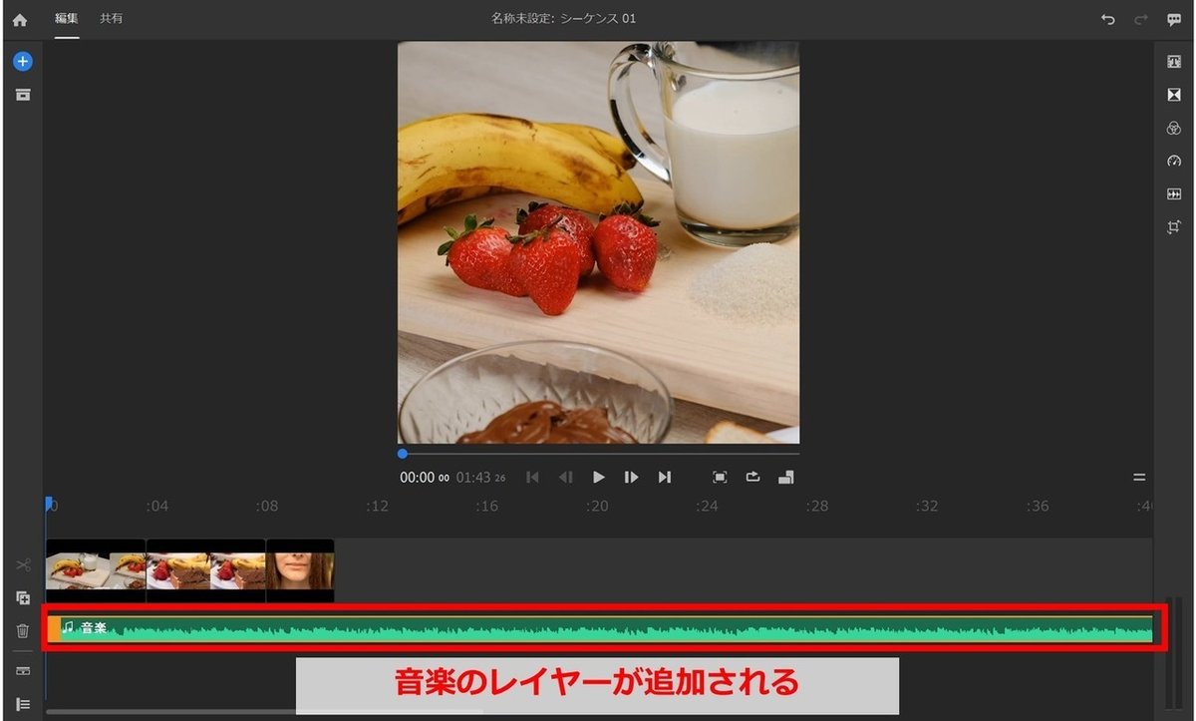Open the Color panel
The width and height of the screenshot is (1196, 721).
point(1172,128)
